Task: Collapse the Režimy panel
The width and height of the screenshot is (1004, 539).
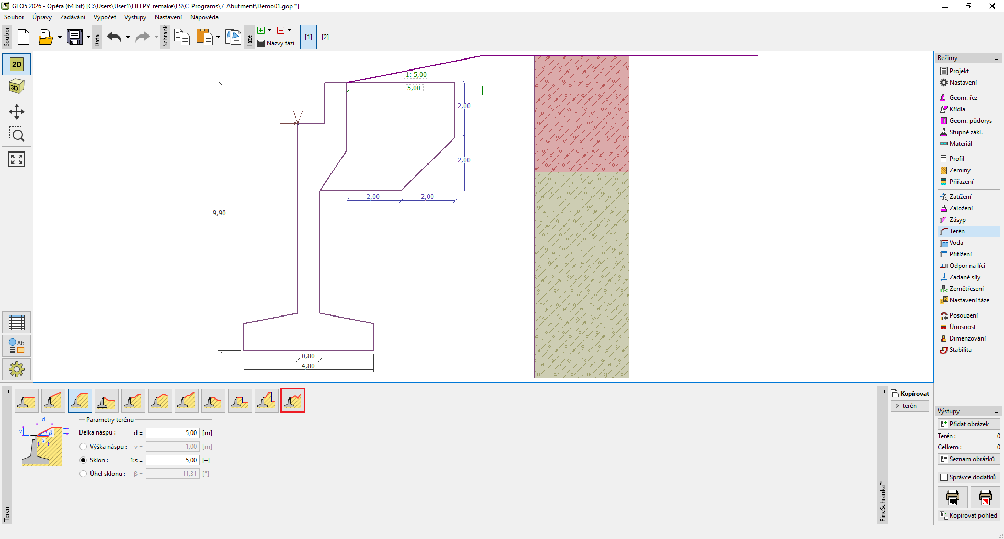Action: (x=996, y=58)
